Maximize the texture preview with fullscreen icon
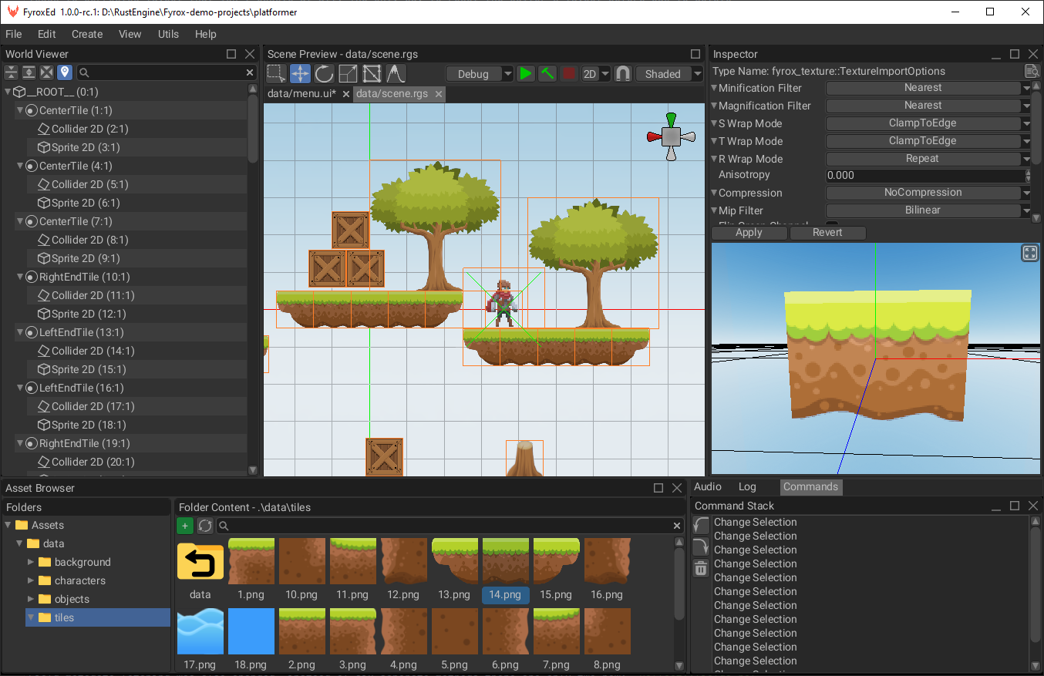The image size is (1044, 676). tap(1029, 254)
